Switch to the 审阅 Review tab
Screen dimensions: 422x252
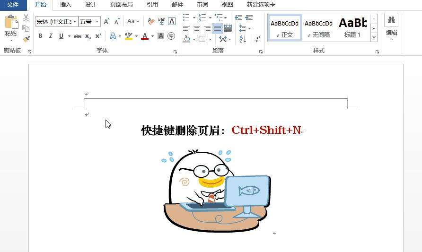(202, 5)
